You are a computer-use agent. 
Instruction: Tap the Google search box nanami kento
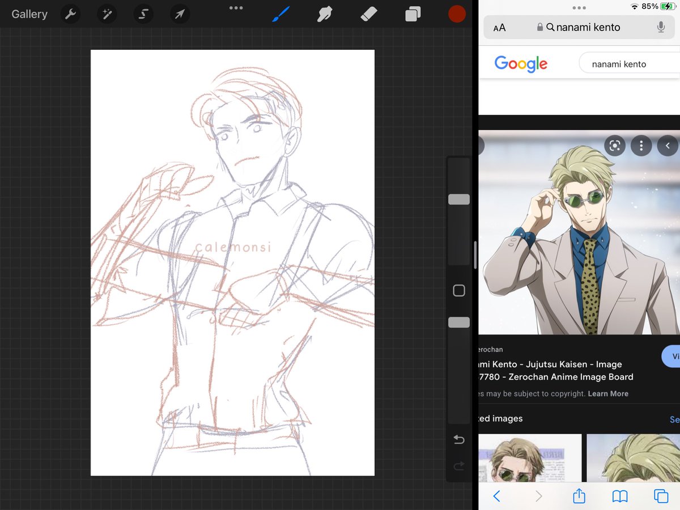(629, 64)
